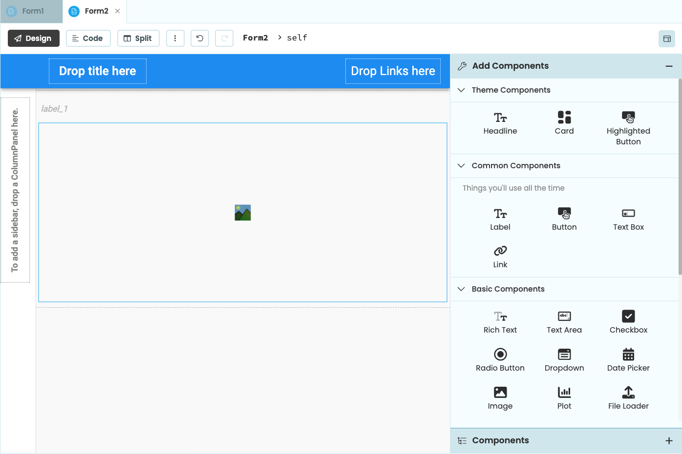Select the File Loader component
The image size is (682, 454).
click(x=628, y=398)
